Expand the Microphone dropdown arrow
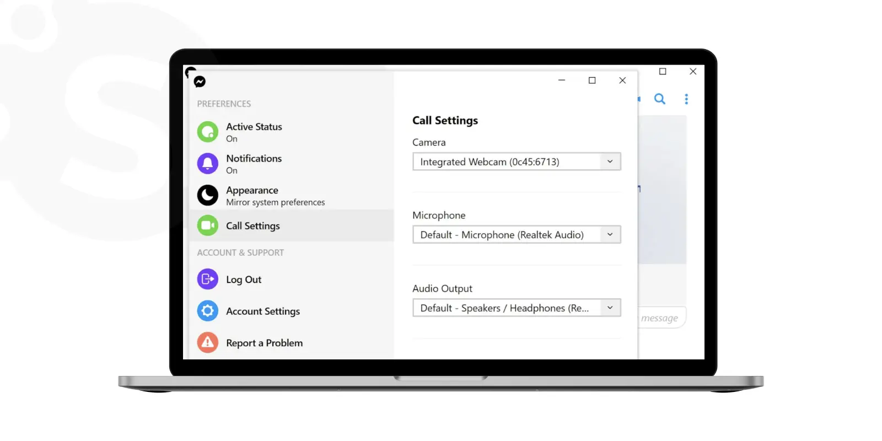Viewport: 882px width, 441px height. (610, 234)
